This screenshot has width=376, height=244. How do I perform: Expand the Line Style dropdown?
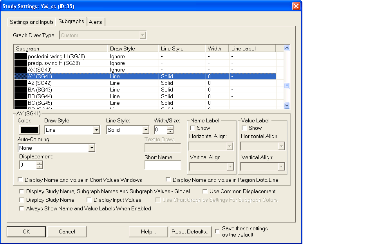tap(146, 130)
